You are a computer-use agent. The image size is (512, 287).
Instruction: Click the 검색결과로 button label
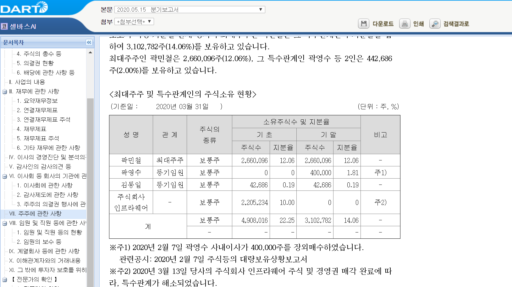[456, 24]
